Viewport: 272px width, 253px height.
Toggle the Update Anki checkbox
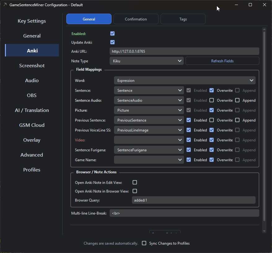tap(112, 42)
